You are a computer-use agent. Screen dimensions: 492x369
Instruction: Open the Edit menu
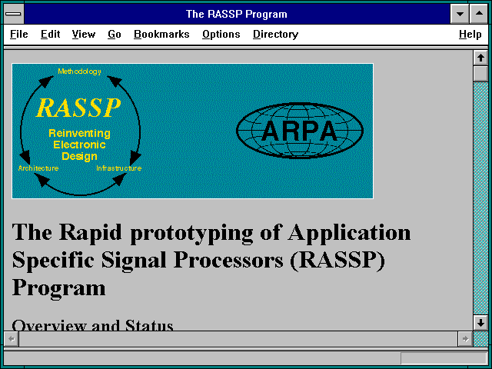point(50,34)
